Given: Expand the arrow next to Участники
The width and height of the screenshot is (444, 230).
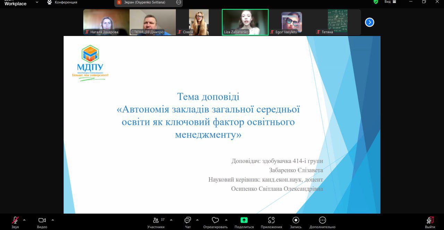Looking at the screenshot, I should (x=171, y=220).
